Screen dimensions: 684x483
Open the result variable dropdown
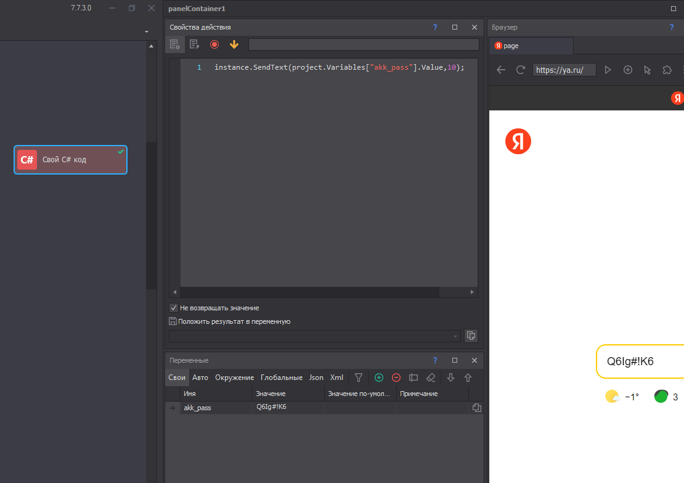456,336
